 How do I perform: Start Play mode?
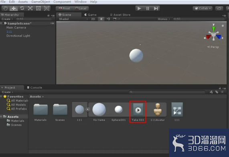pos(139,8)
